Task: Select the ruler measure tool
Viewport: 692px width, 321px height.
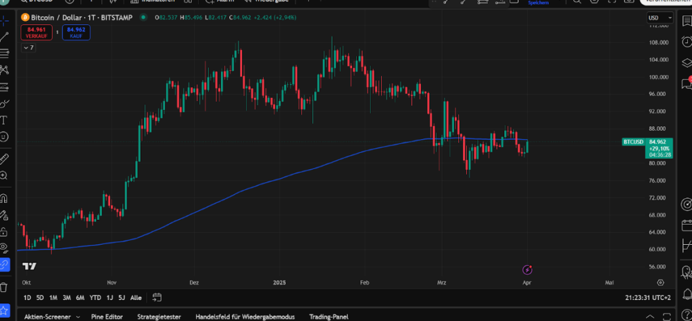Action: point(4,158)
